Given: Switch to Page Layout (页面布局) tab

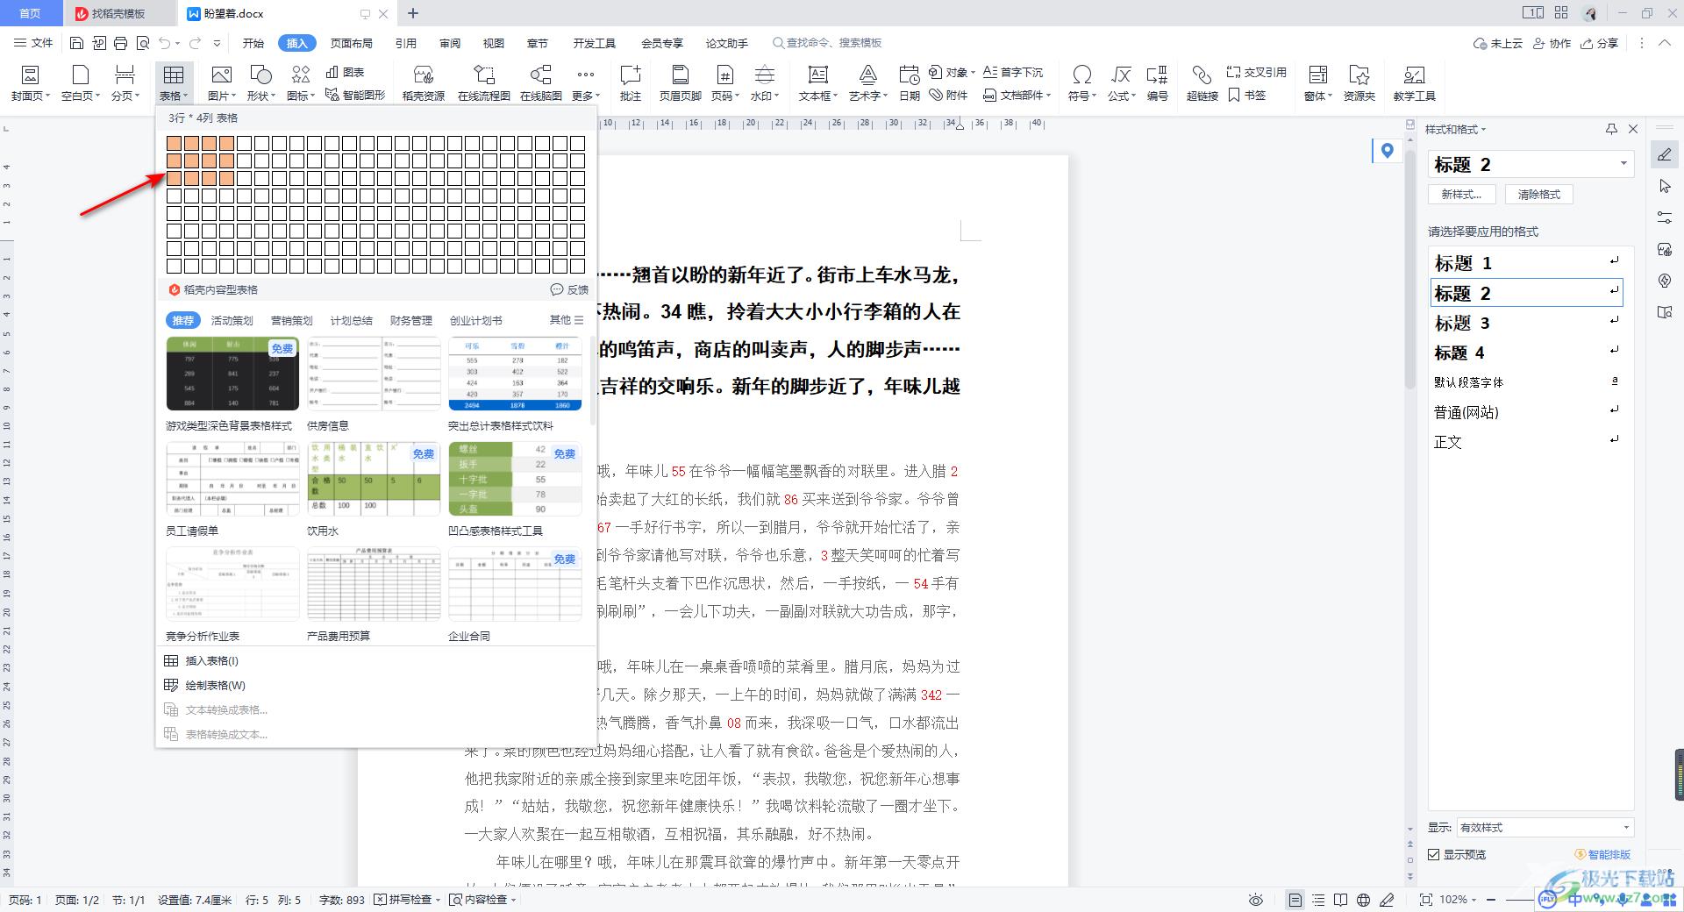Looking at the screenshot, I should pos(351,43).
